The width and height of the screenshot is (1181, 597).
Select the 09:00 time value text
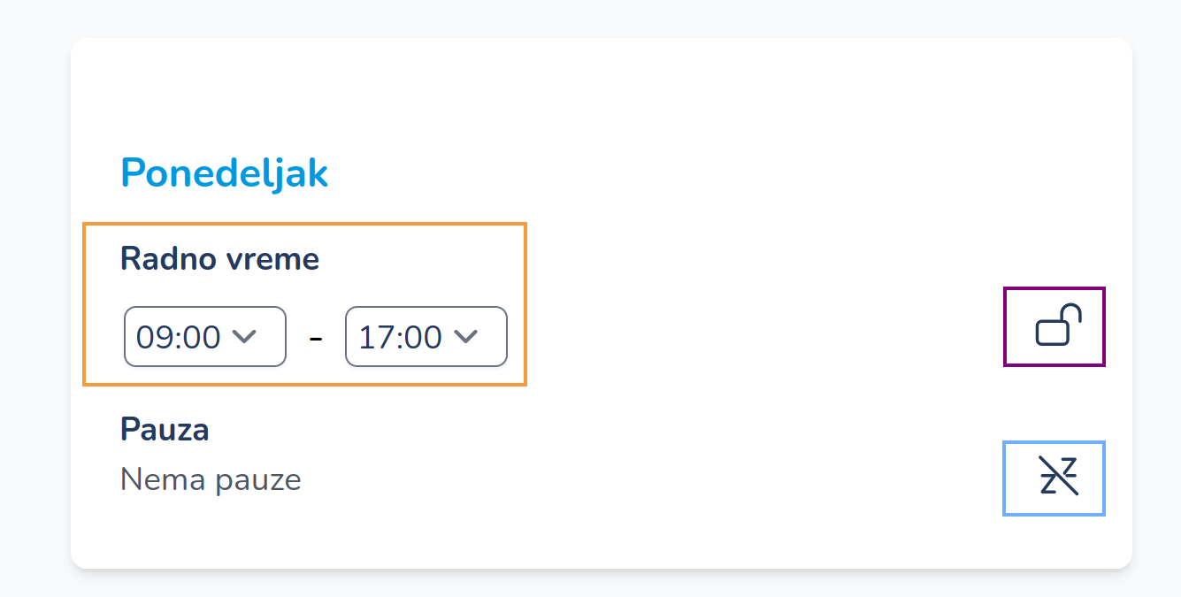[x=179, y=337]
